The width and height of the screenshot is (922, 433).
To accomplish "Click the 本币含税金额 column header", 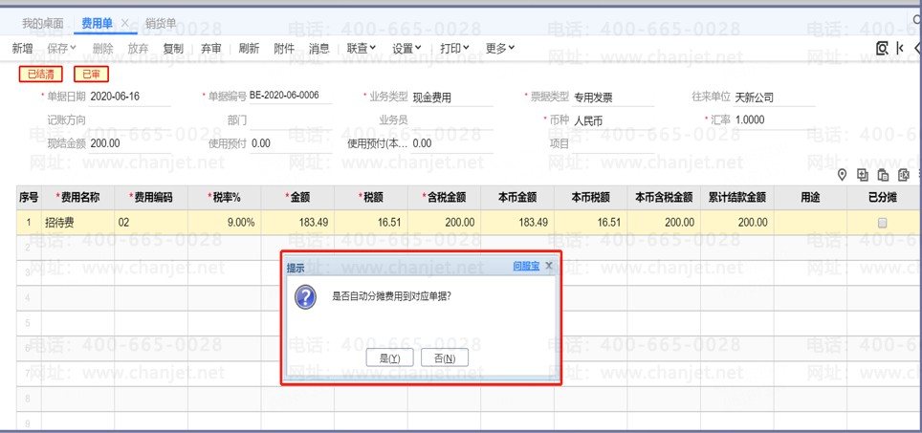I will 664,198.
